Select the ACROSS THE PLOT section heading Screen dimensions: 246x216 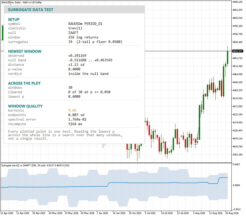click(24, 83)
